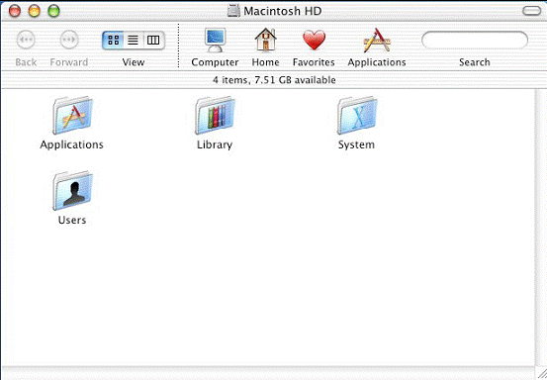This screenshot has width=547, height=380.
Task: Open the Applications folder in the file area
Action: pyautogui.click(x=72, y=116)
